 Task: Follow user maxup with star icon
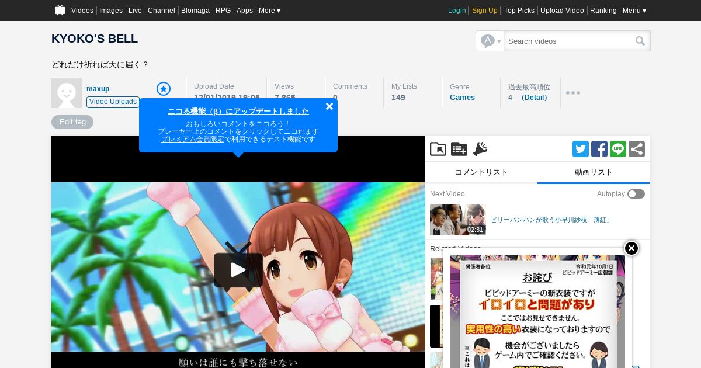pyautogui.click(x=164, y=89)
